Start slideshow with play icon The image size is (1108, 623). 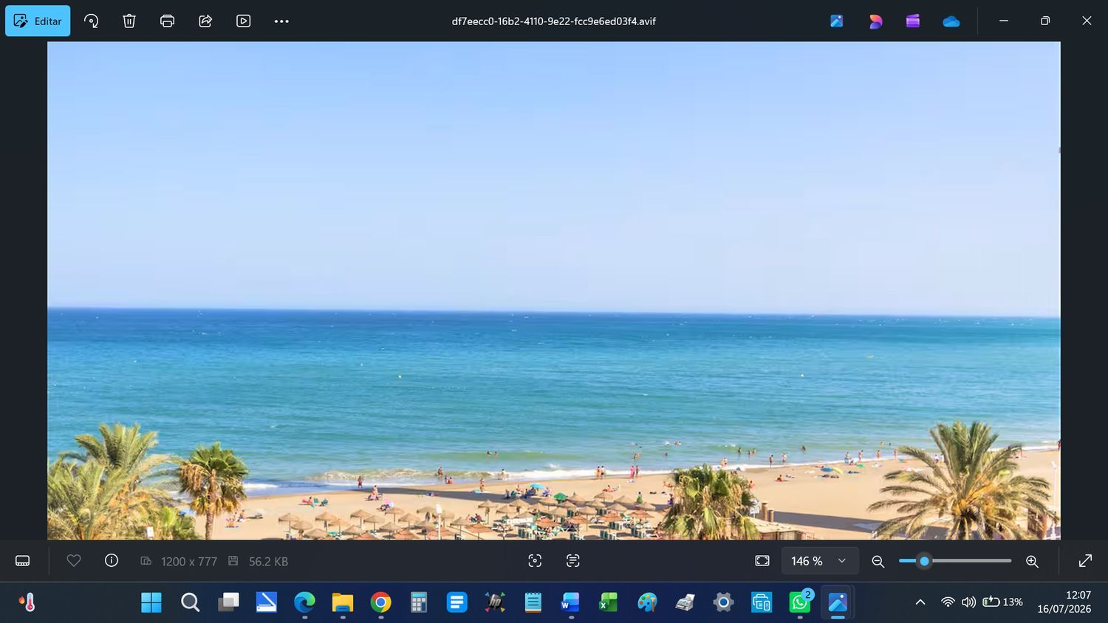point(244,21)
